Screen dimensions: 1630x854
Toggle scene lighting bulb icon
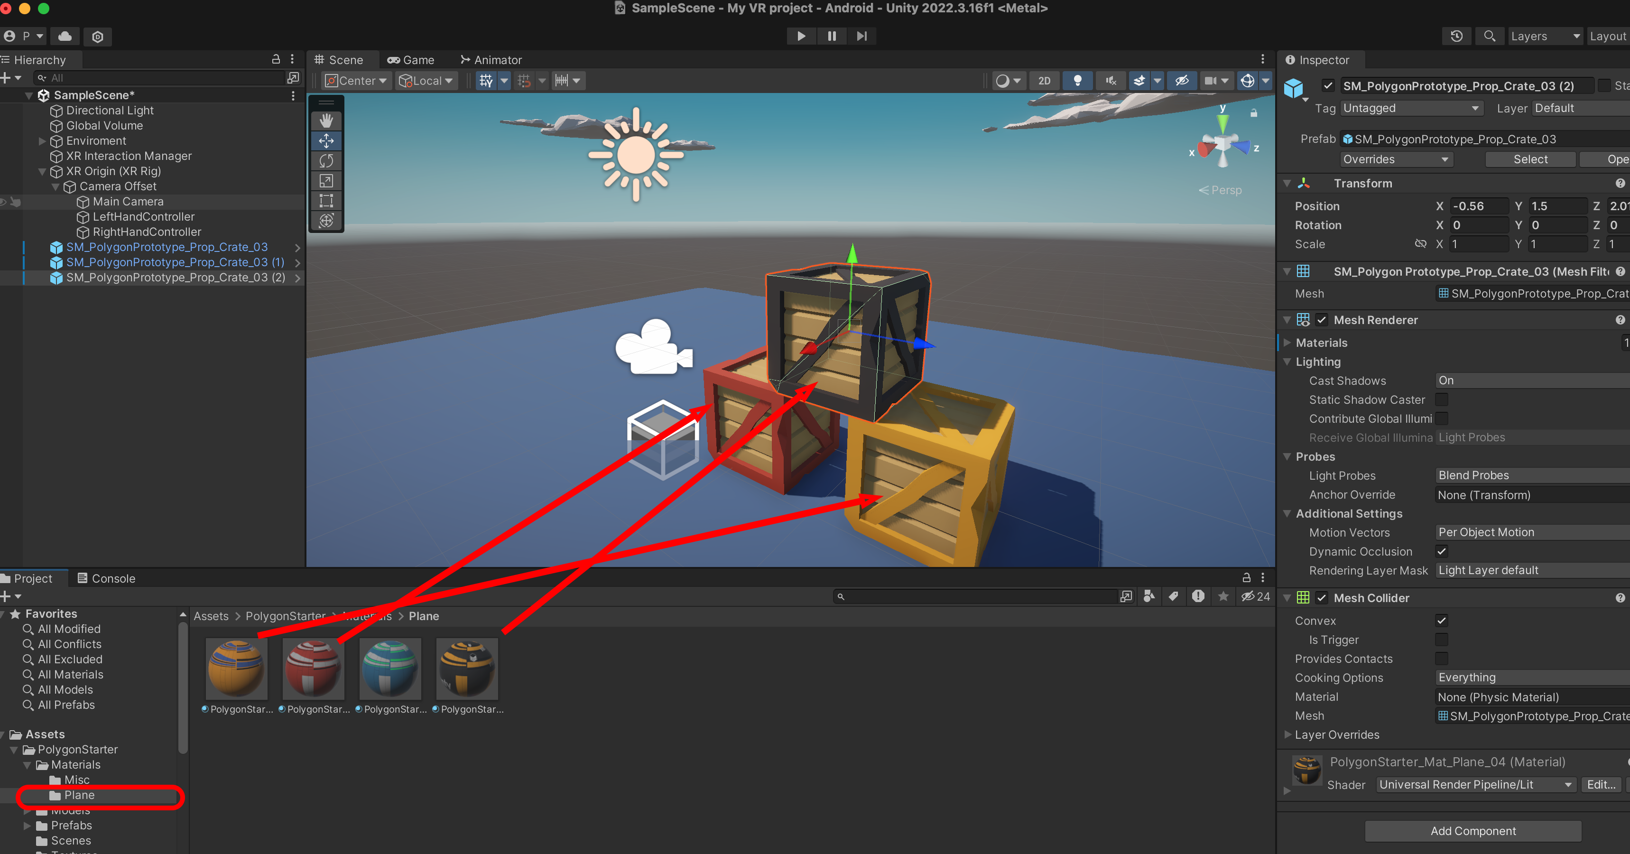click(x=1077, y=80)
